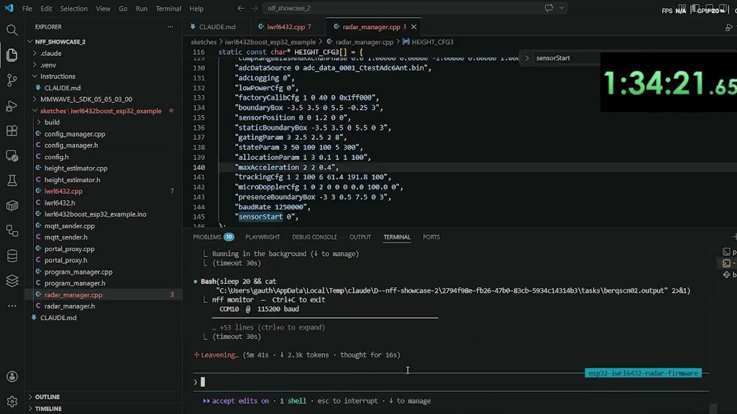Open the Go menu
The width and height of the screenshot is (737, 414).
(123, 9)
